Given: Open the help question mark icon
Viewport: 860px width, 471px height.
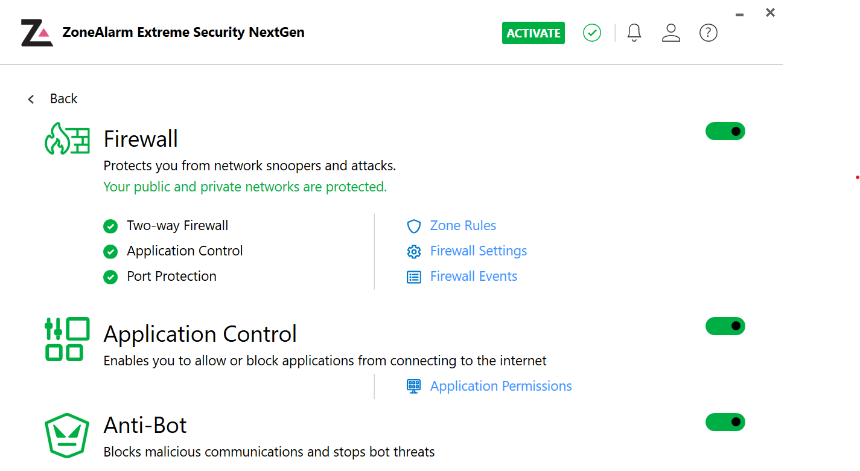Looking at the screenshot, I should (709, 33).
